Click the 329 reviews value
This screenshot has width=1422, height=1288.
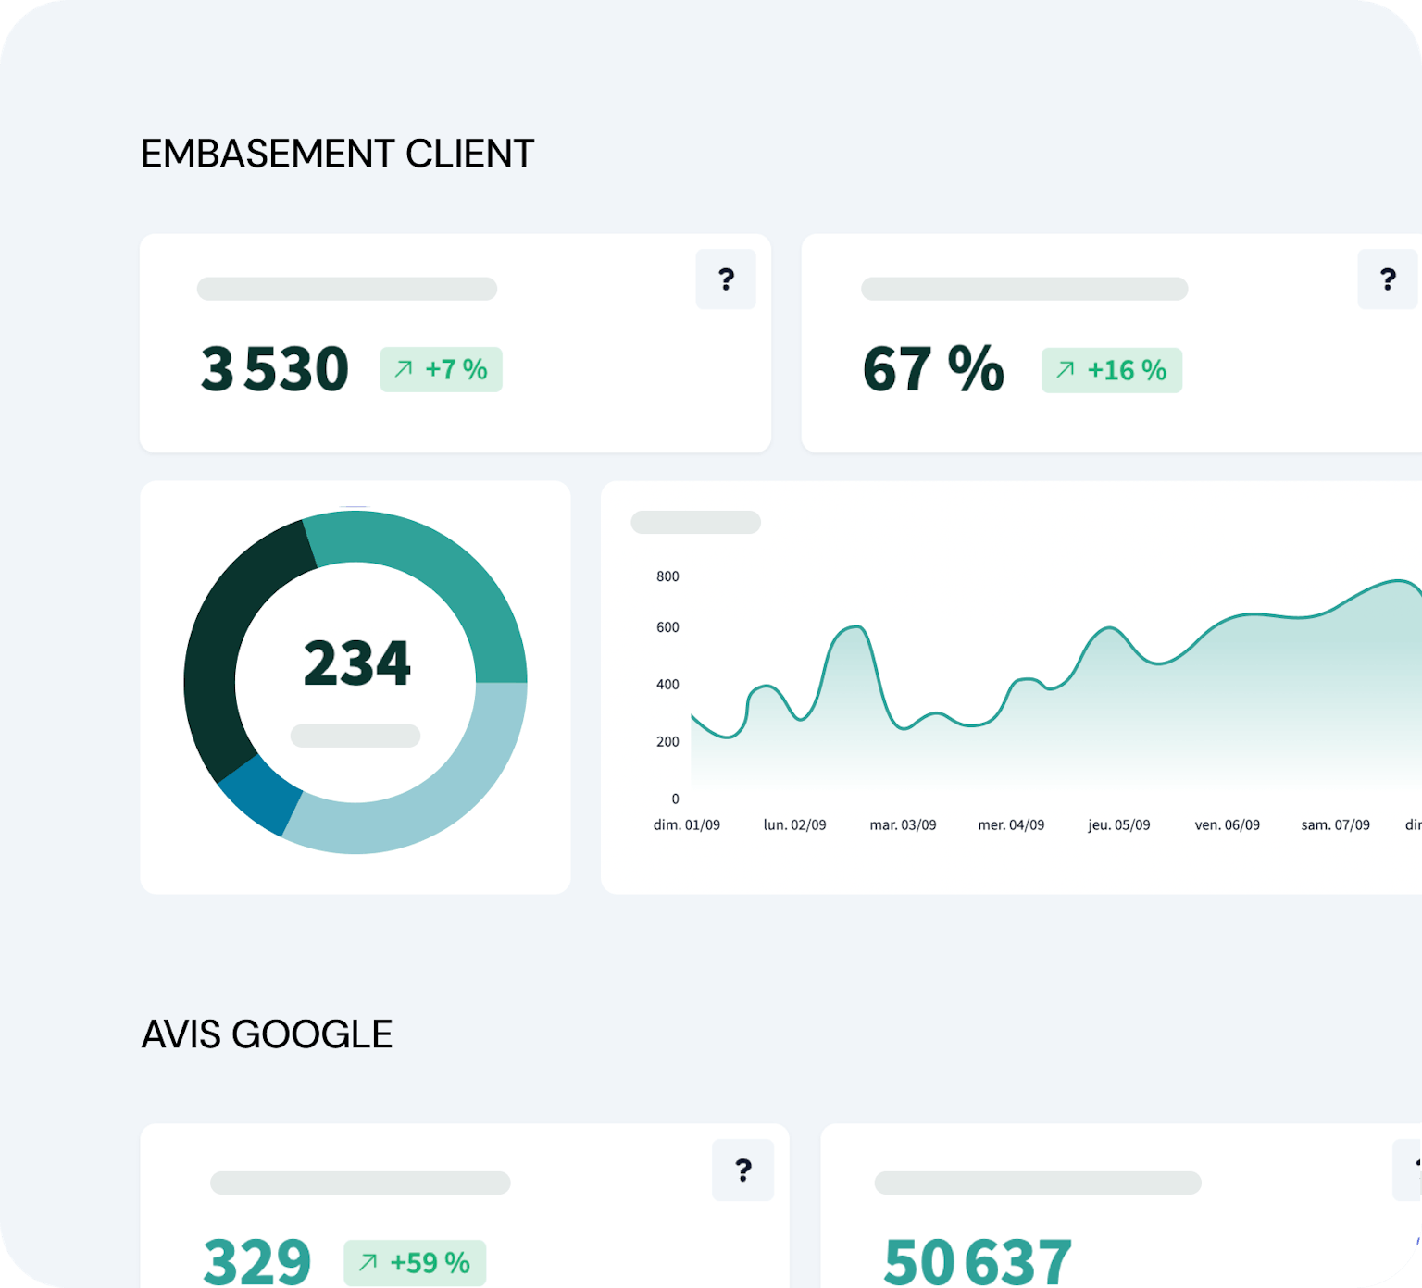point(257,1262)
